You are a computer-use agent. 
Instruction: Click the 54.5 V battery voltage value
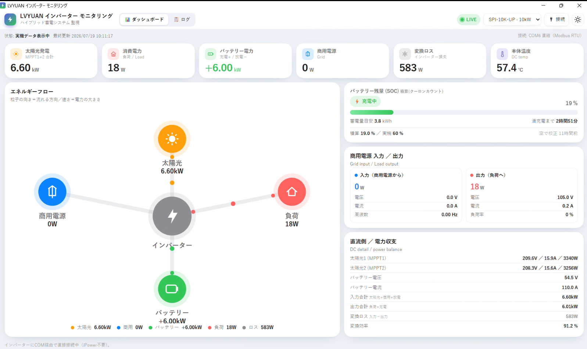click(571, 278)
